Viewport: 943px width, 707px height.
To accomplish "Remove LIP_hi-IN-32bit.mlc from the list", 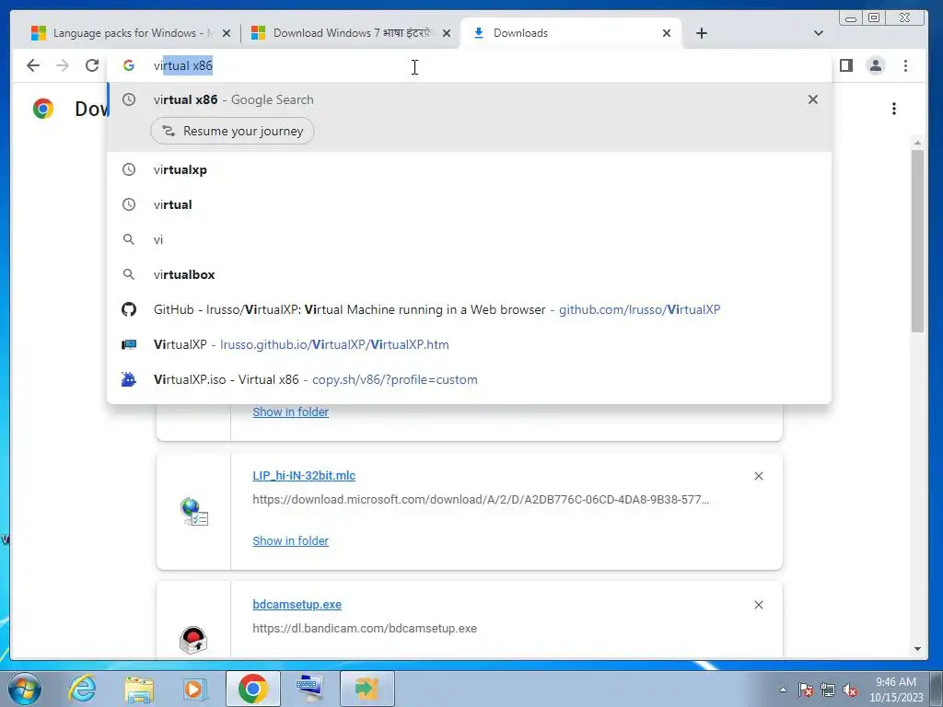I will (759, 476).
